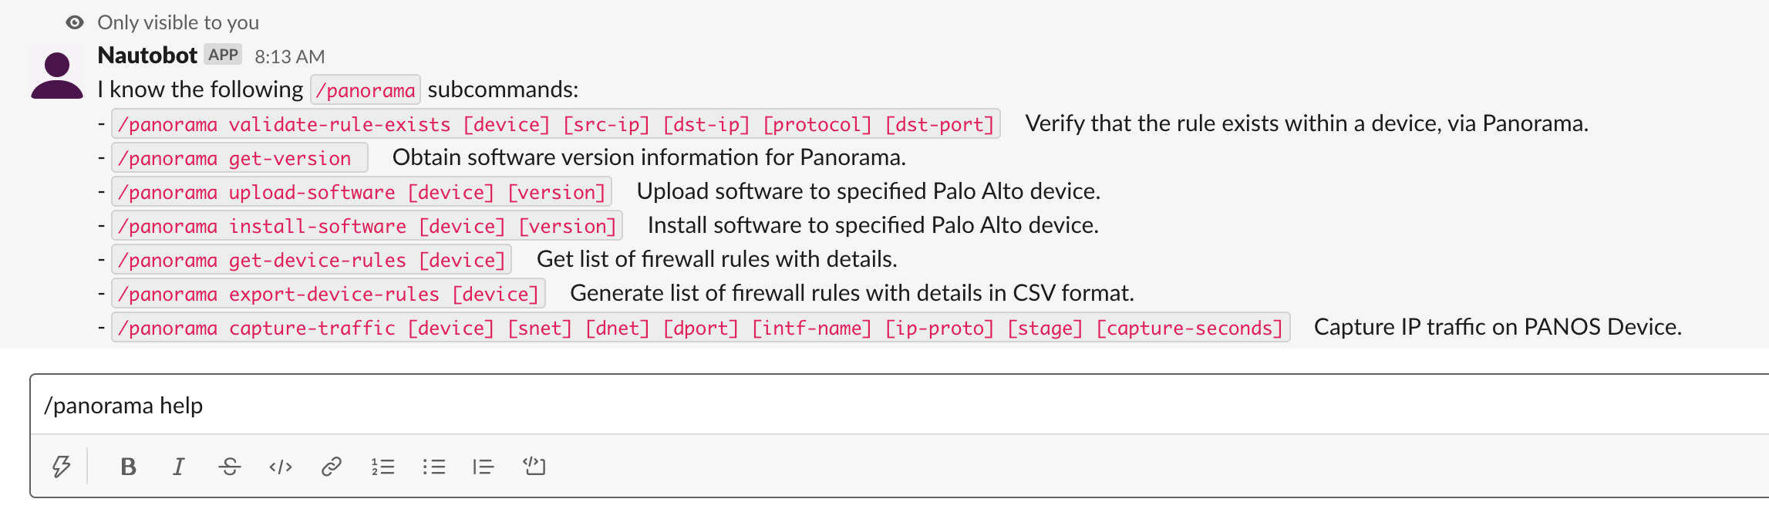The height and width of the screenshot is (509, 1769).
Task: Open the lightning bolt shortcuts menu
Action: tap(62, 467)
